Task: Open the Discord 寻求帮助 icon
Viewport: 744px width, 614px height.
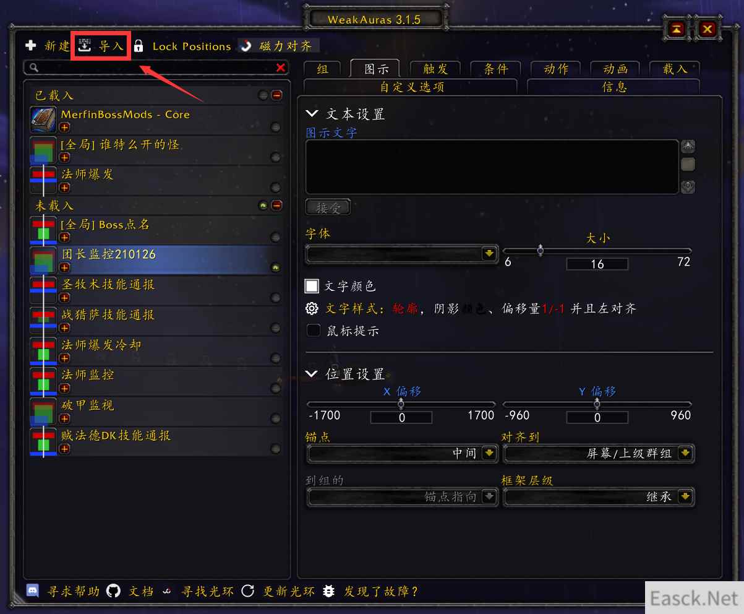Action: point(33,591)
